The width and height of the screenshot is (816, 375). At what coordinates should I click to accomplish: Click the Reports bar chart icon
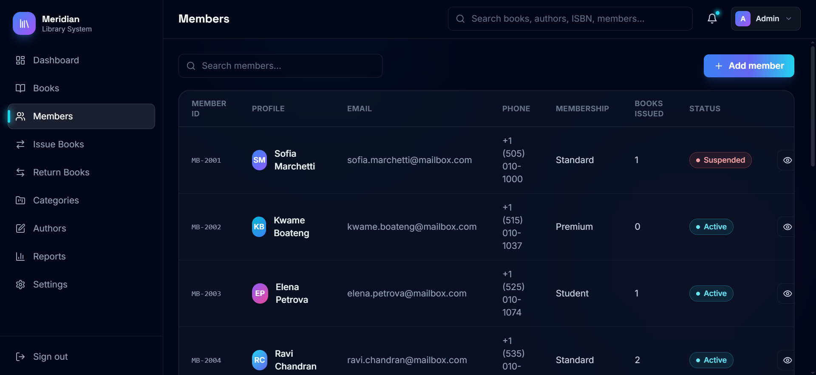20,257
